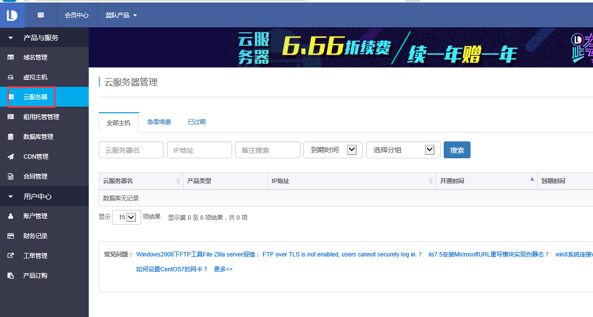Click the IP地址 input field

[x=199, y=149]
